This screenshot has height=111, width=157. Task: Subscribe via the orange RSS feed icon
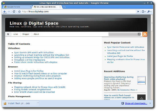point(145,34)
